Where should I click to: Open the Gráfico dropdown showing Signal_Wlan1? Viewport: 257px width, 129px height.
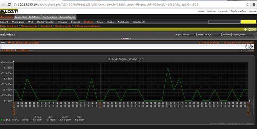point(243,35)
